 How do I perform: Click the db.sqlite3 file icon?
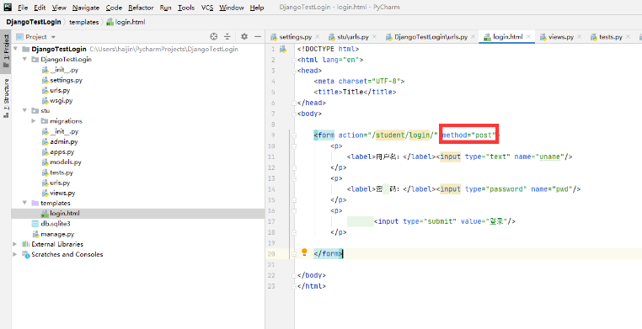35,224
